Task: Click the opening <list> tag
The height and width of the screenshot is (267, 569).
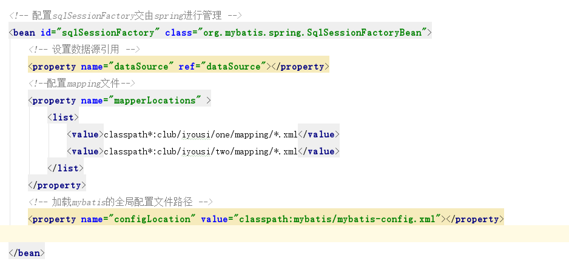Action: tap(63, 117)
